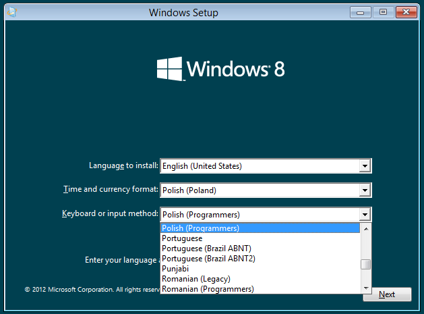Expand the Time and currency format dropdown
424x314 pixels.
(365, 190)
